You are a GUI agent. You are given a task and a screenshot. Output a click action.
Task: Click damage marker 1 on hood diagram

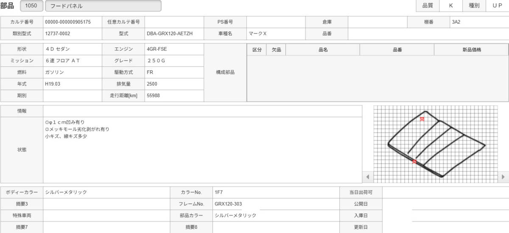[x=422, y=119]
